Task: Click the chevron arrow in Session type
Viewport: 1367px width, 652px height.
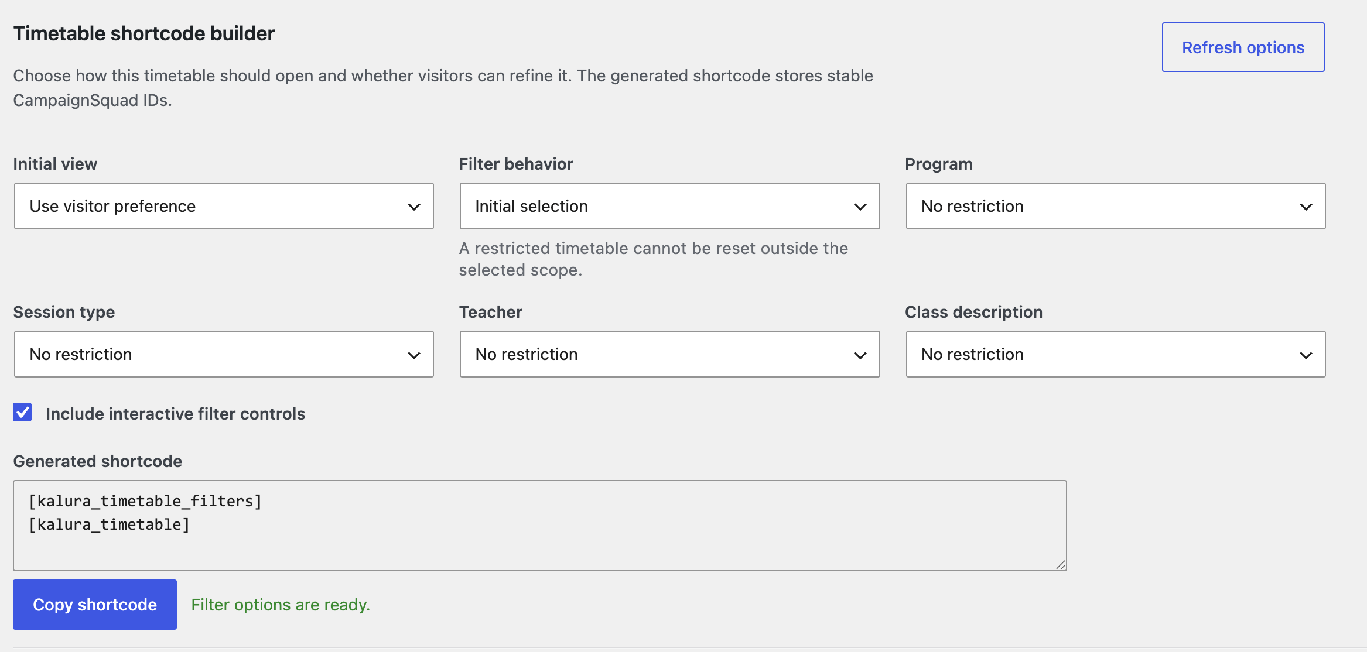Action: [414, 355]
